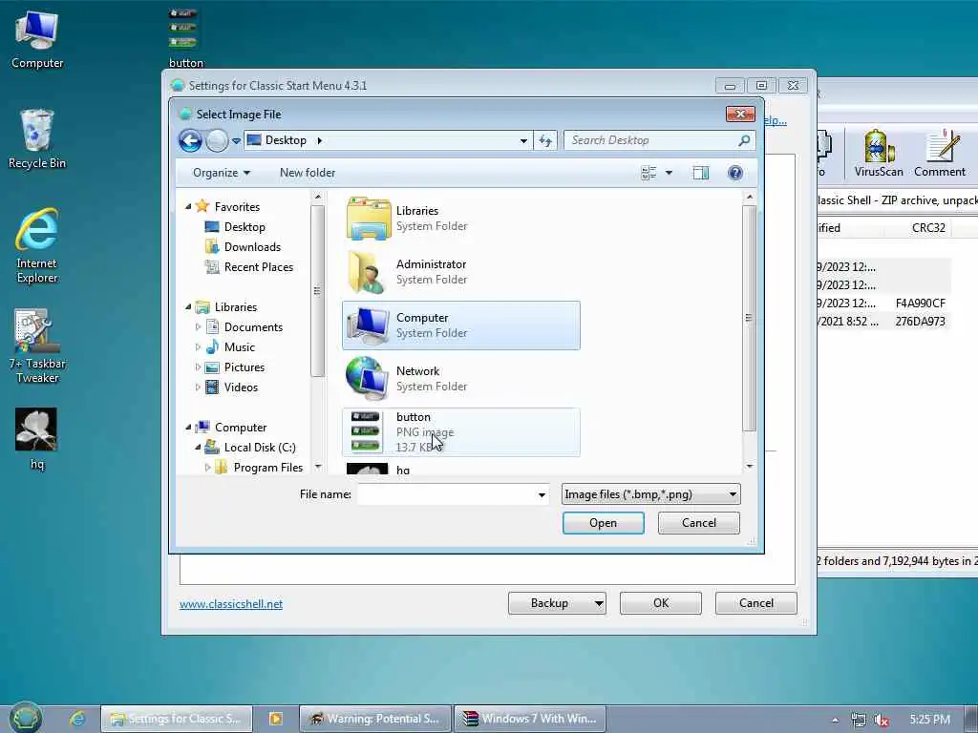Open the views options dropdown arrow
The image size is (978, 733).
point(669,173)
